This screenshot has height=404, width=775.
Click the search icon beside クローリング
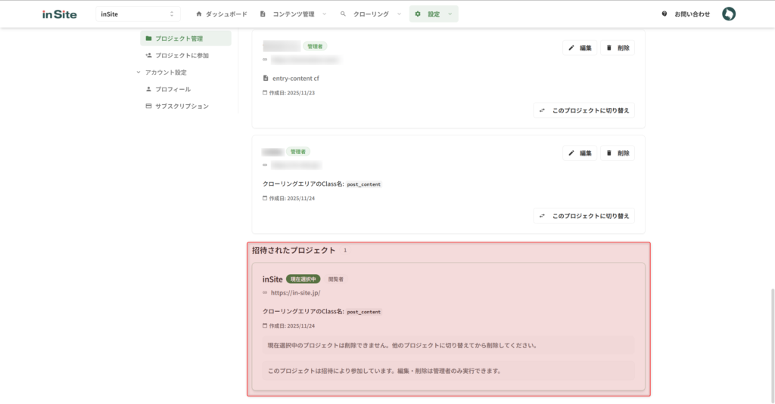tap(343, 14)
